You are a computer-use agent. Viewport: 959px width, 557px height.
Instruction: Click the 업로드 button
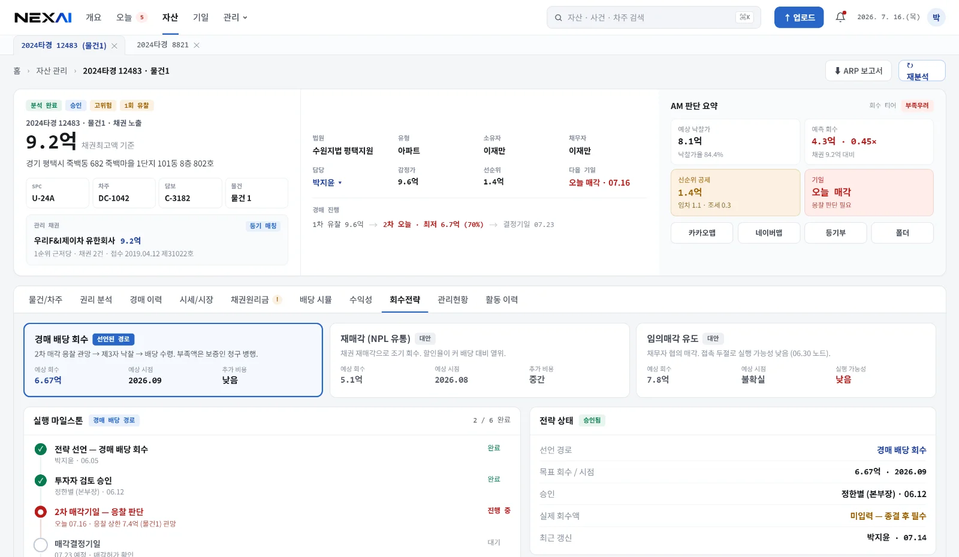799,17
